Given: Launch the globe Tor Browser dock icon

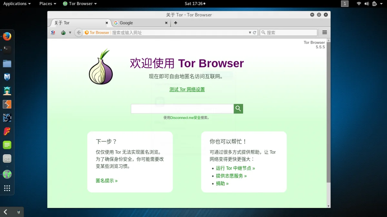Looking at the screenshot, I should 7,174.
